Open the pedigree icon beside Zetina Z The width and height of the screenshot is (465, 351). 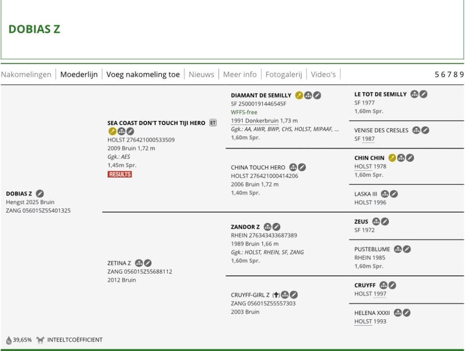click(139, 263)
